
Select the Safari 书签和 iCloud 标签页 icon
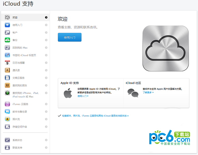(x=7, y=55)
